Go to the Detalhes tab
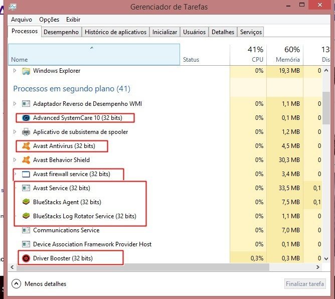This screenshot has width=335, height=299. pos(223,32)
